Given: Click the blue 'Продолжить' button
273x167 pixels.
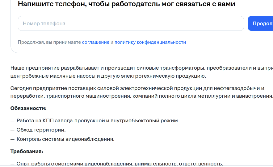Looking at the screenshot, I should tap(260, 23).
